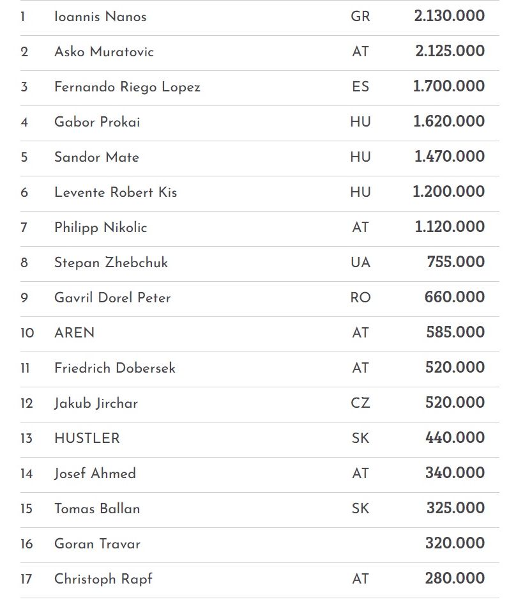This screenshot has width=516, height=604.
Task: Click Levente Robert Kis name
Action: [x=116, y=192]
